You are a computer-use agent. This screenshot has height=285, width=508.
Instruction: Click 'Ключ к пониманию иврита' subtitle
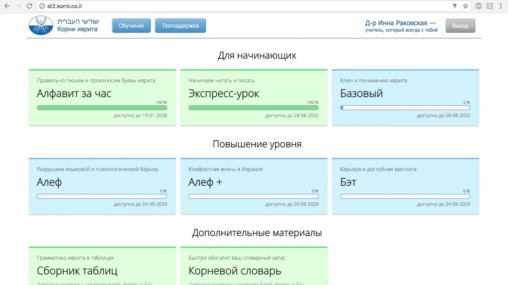373,80
